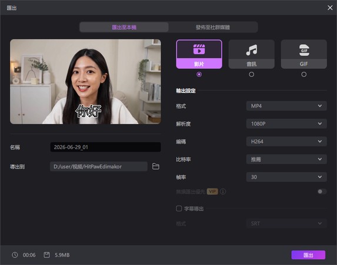Click the info icon beside VIP badge
The image size is (337, 265).
pos(223,191)
